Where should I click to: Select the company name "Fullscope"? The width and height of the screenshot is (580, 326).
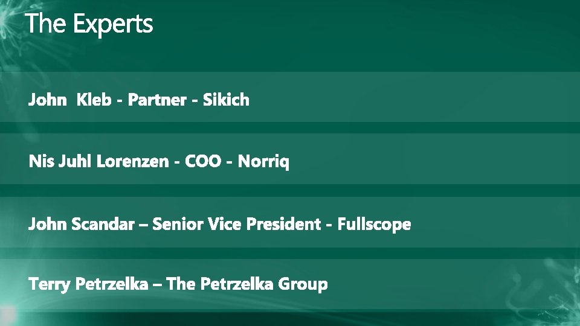pos(375,225)
